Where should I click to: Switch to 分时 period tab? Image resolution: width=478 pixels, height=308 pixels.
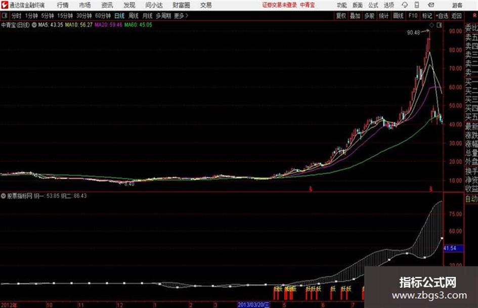[17, 16]
